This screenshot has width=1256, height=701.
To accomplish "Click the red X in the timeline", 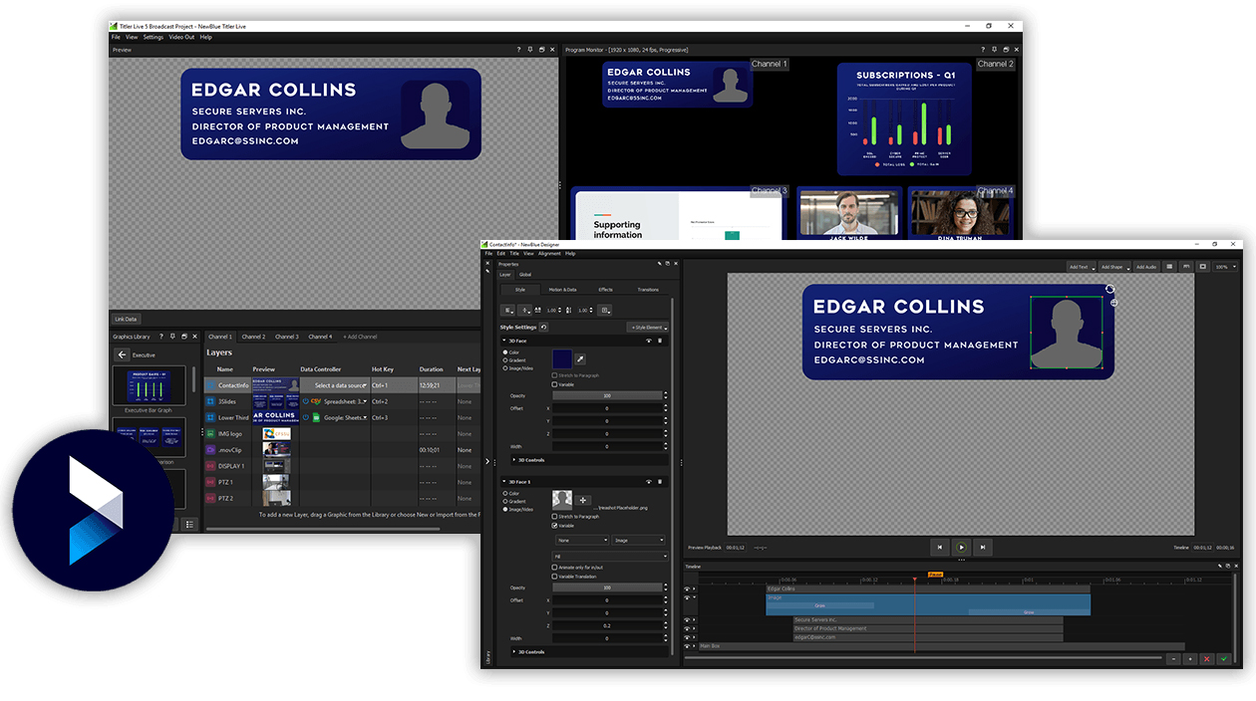I will coord(1206,658).
